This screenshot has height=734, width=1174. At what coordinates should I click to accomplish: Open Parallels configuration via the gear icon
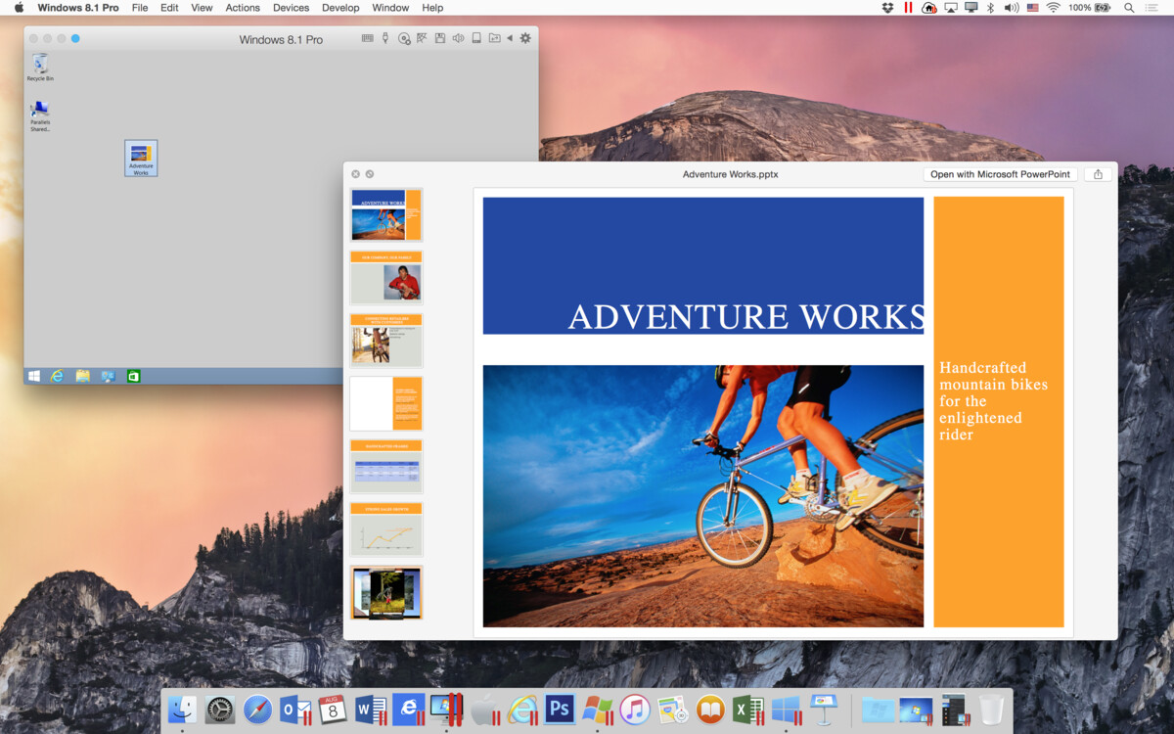525,39
